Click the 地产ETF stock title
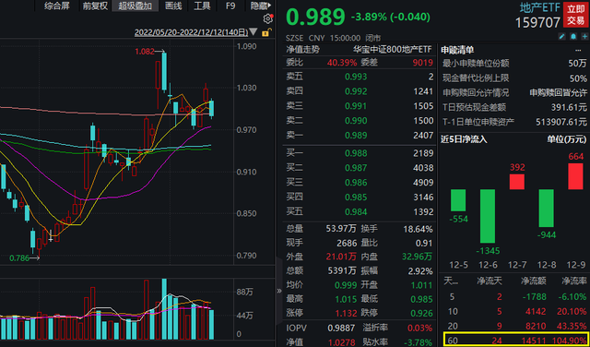Screen dimensions: 590x347 click(540, 7)
